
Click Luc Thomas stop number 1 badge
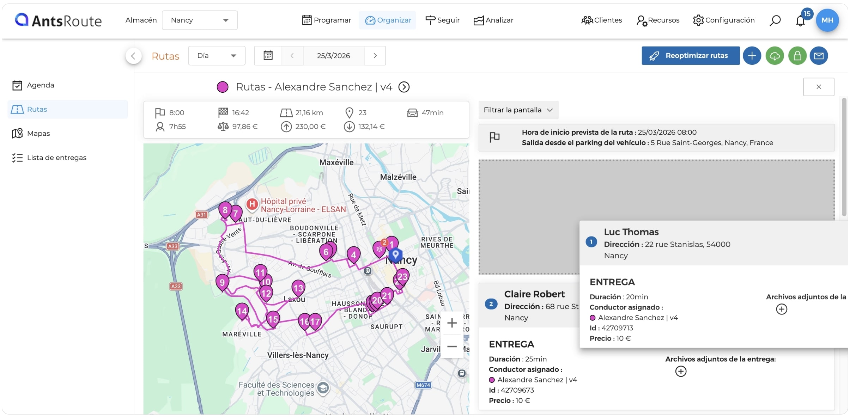[591, 242]
